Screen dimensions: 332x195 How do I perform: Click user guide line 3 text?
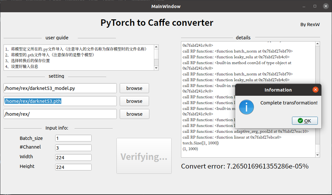pos(27,61)
